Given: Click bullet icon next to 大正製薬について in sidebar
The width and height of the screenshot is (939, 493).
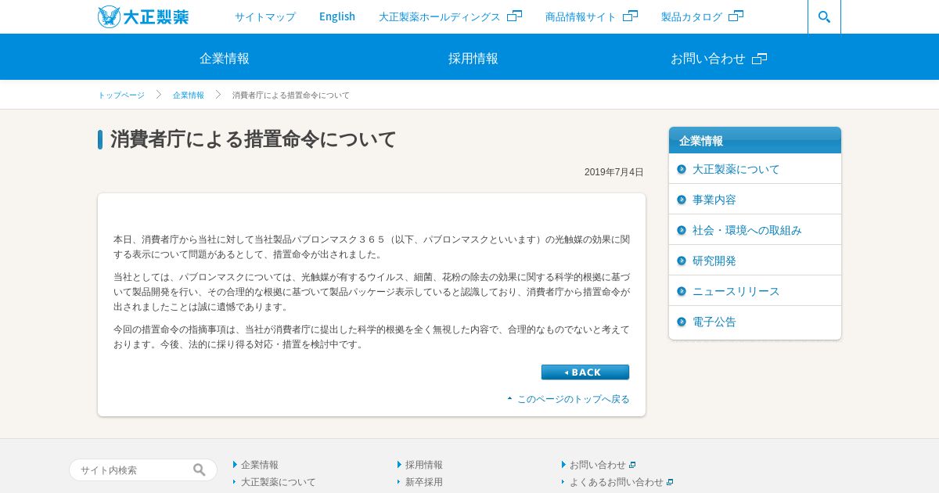Looking at the screenshot, I should (x=682, y=169).
